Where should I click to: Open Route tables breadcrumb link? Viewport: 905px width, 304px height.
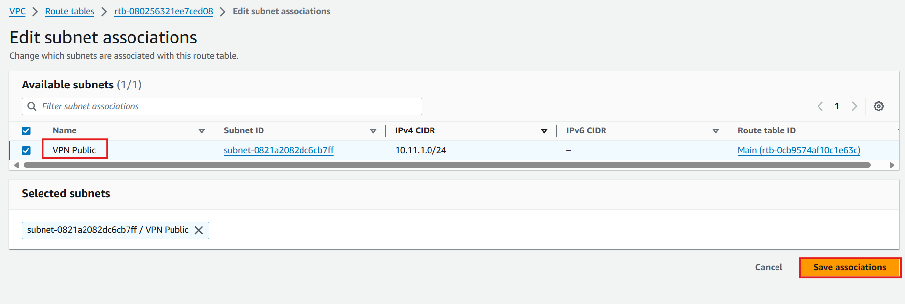click(x=70, y=11)
